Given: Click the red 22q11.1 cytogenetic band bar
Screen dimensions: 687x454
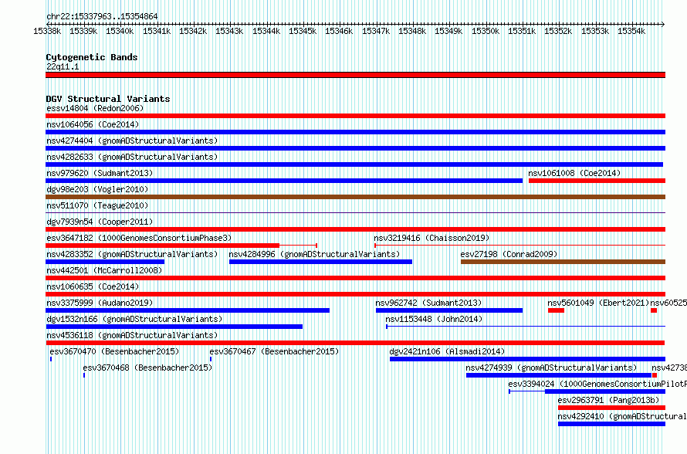Looking at the screenshot, I should [355, 75].
